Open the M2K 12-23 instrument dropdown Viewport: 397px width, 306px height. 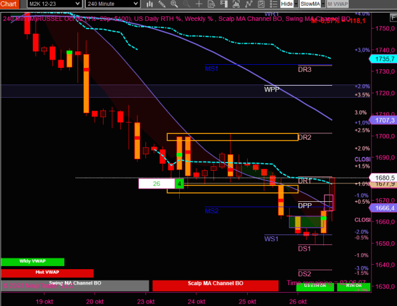click(x=55, y=4)
